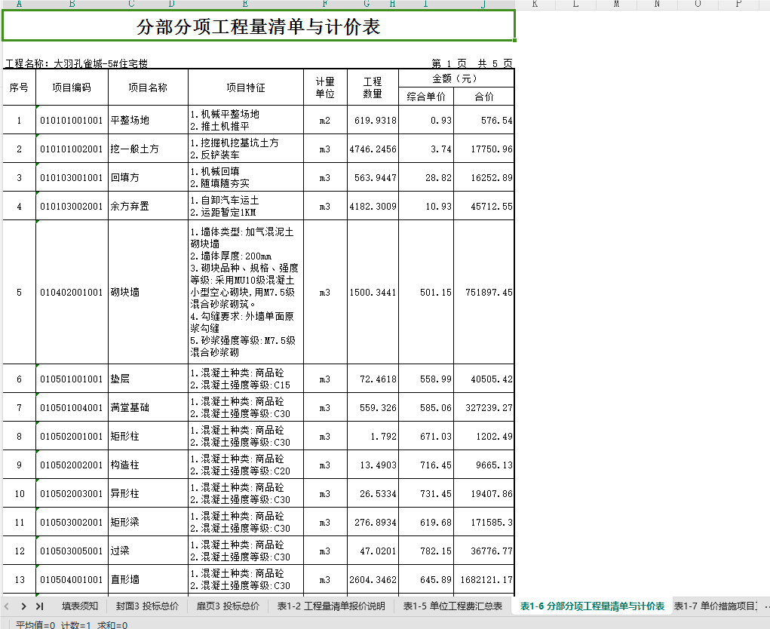
Task: Select the 构造柱 item name cell
Action: click(148, 465)
